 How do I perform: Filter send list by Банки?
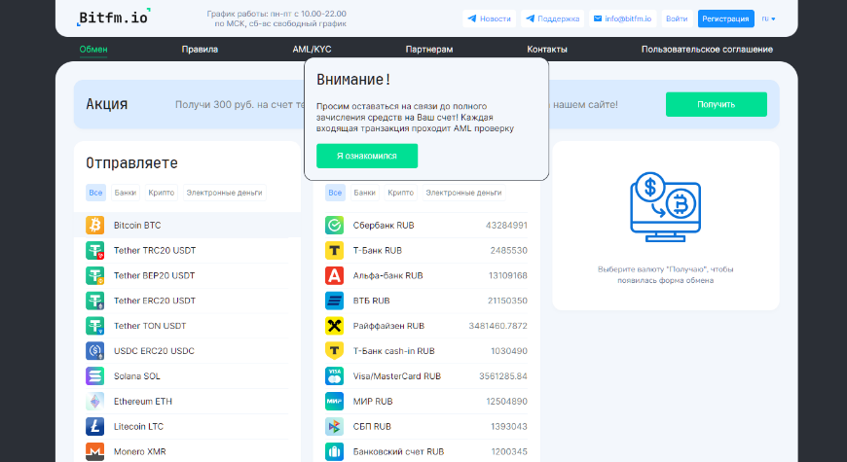pyautogui.click(x=126, y=193)
